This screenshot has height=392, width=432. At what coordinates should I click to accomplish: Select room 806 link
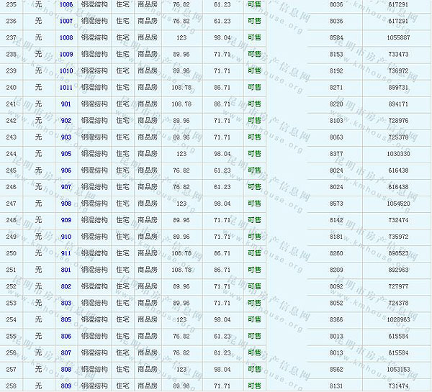(x=66, y=336)
